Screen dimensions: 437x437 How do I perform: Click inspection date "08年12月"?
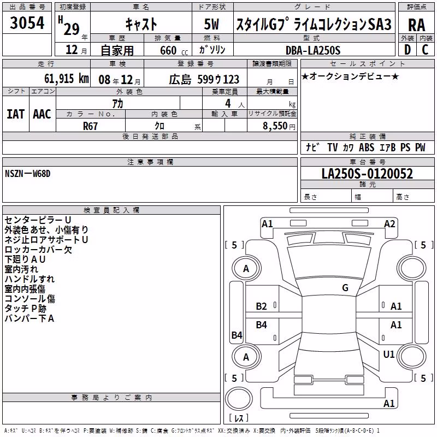[x=120, y=80]
